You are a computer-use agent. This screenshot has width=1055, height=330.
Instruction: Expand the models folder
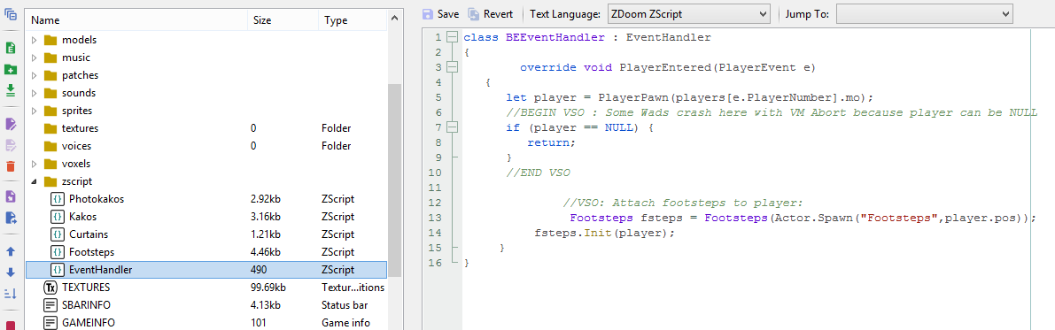[x=34, y=41]
